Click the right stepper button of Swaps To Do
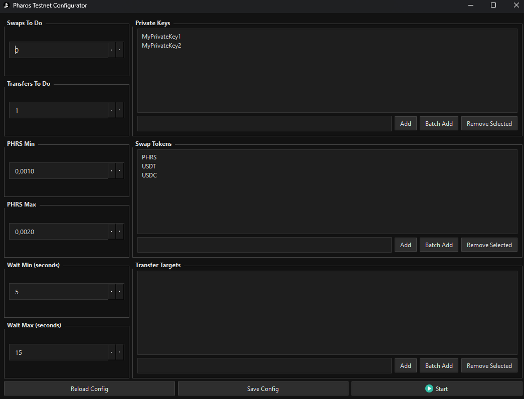 tap(120, 50)
